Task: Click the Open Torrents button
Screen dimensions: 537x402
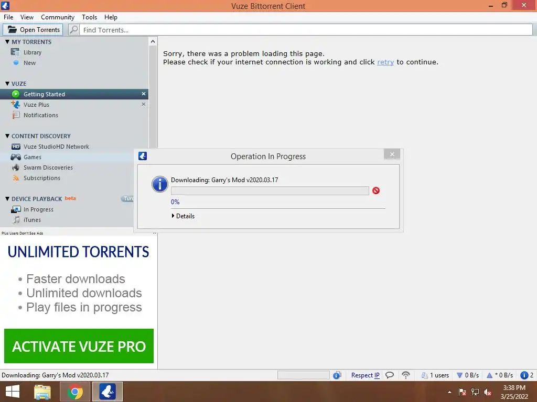Action: pyautogui.click(x=33, y=30)
